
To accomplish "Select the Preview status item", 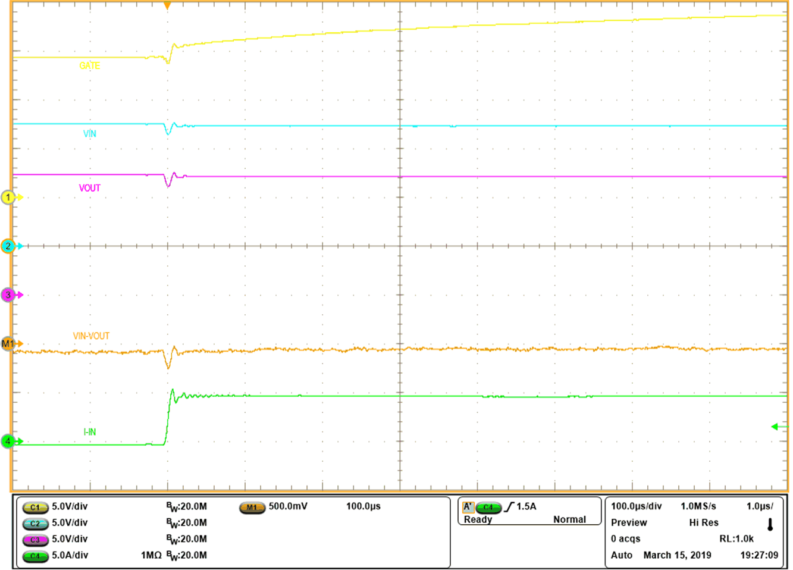I will (629, 522).
